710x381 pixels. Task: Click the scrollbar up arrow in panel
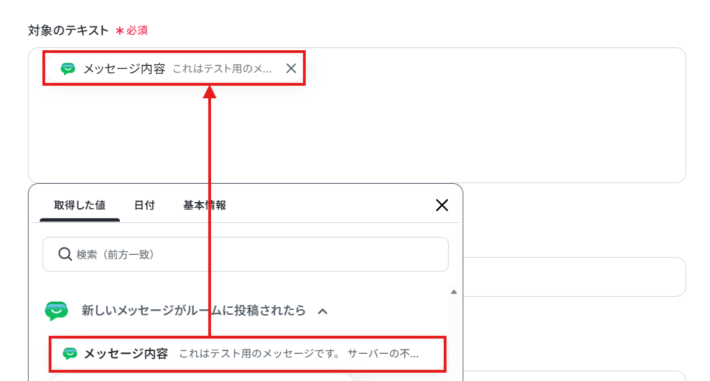pos(454,292)
